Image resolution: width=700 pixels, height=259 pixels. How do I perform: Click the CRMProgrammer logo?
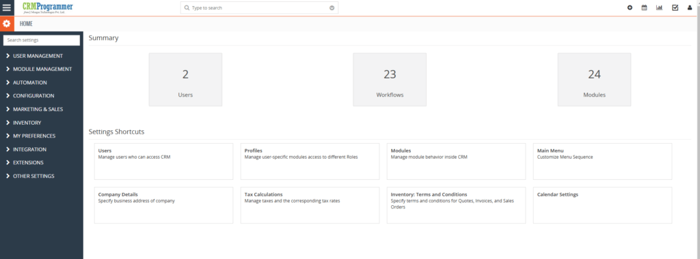[x=48, y=7]
